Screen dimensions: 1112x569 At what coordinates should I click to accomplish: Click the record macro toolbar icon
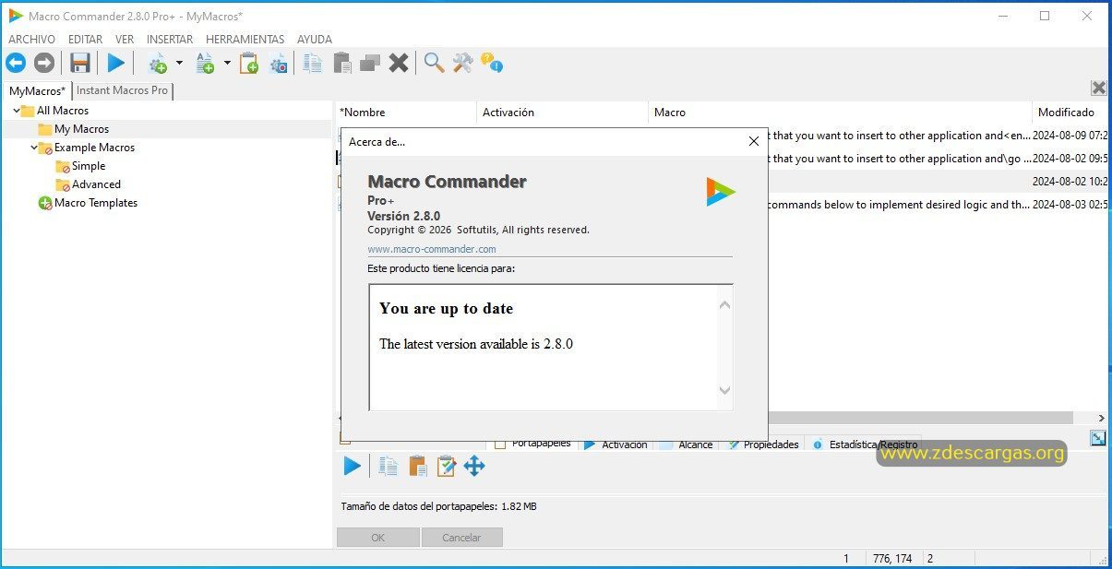pyautogui.click(x=278, y=63)
